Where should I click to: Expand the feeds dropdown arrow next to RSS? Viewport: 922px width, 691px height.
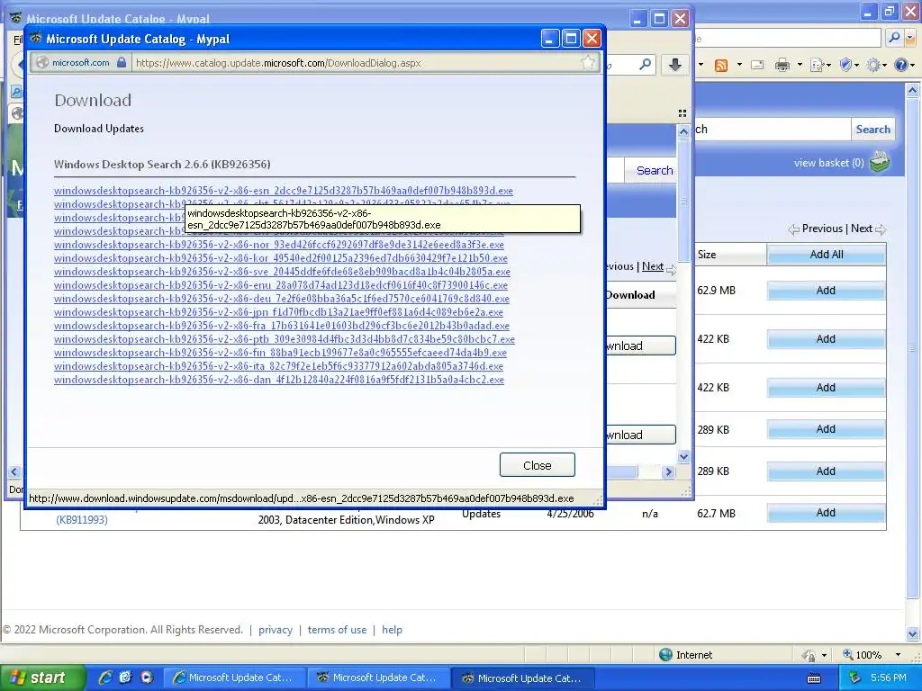739,65
